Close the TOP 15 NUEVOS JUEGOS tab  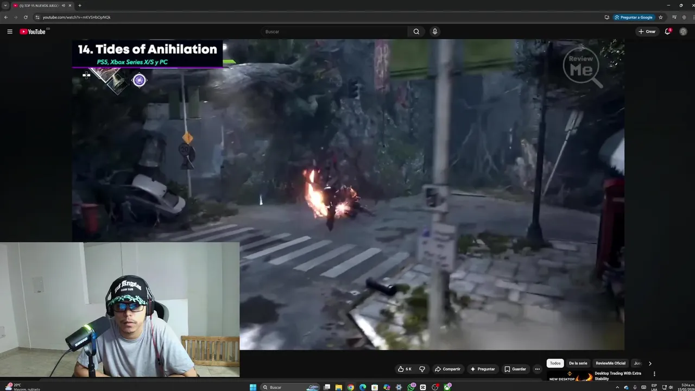[x=70, y=5]
